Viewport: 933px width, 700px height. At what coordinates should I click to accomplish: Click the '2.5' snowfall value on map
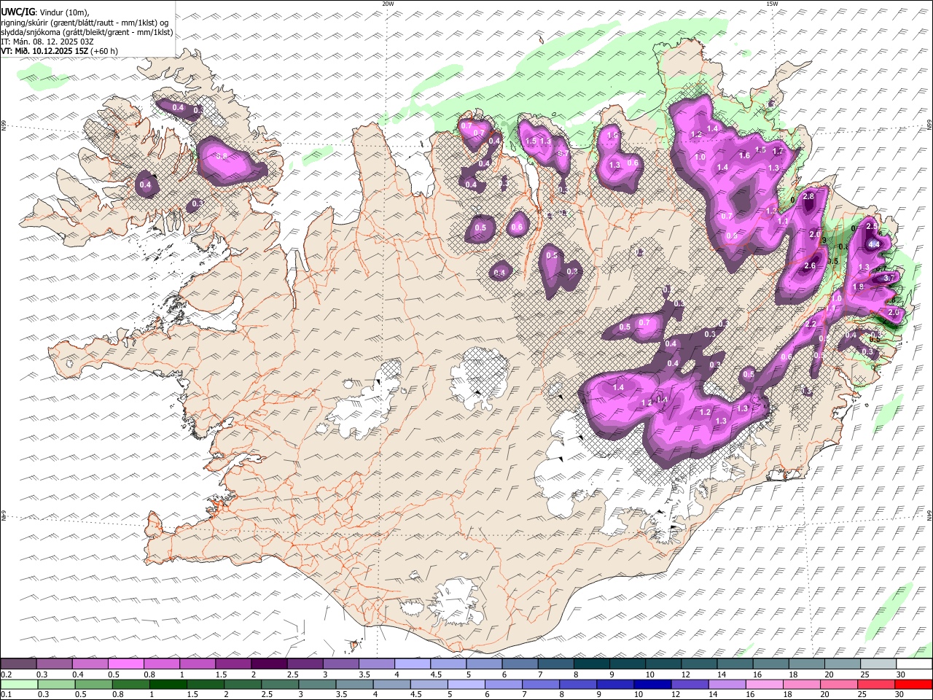872,227
